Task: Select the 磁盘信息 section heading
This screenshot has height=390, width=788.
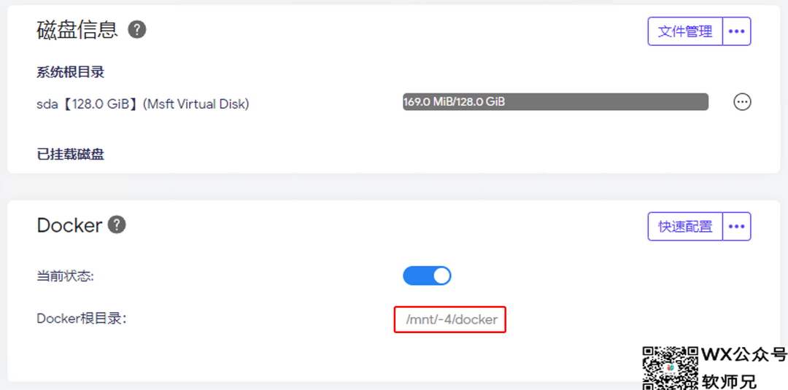Action: (77, 30)
